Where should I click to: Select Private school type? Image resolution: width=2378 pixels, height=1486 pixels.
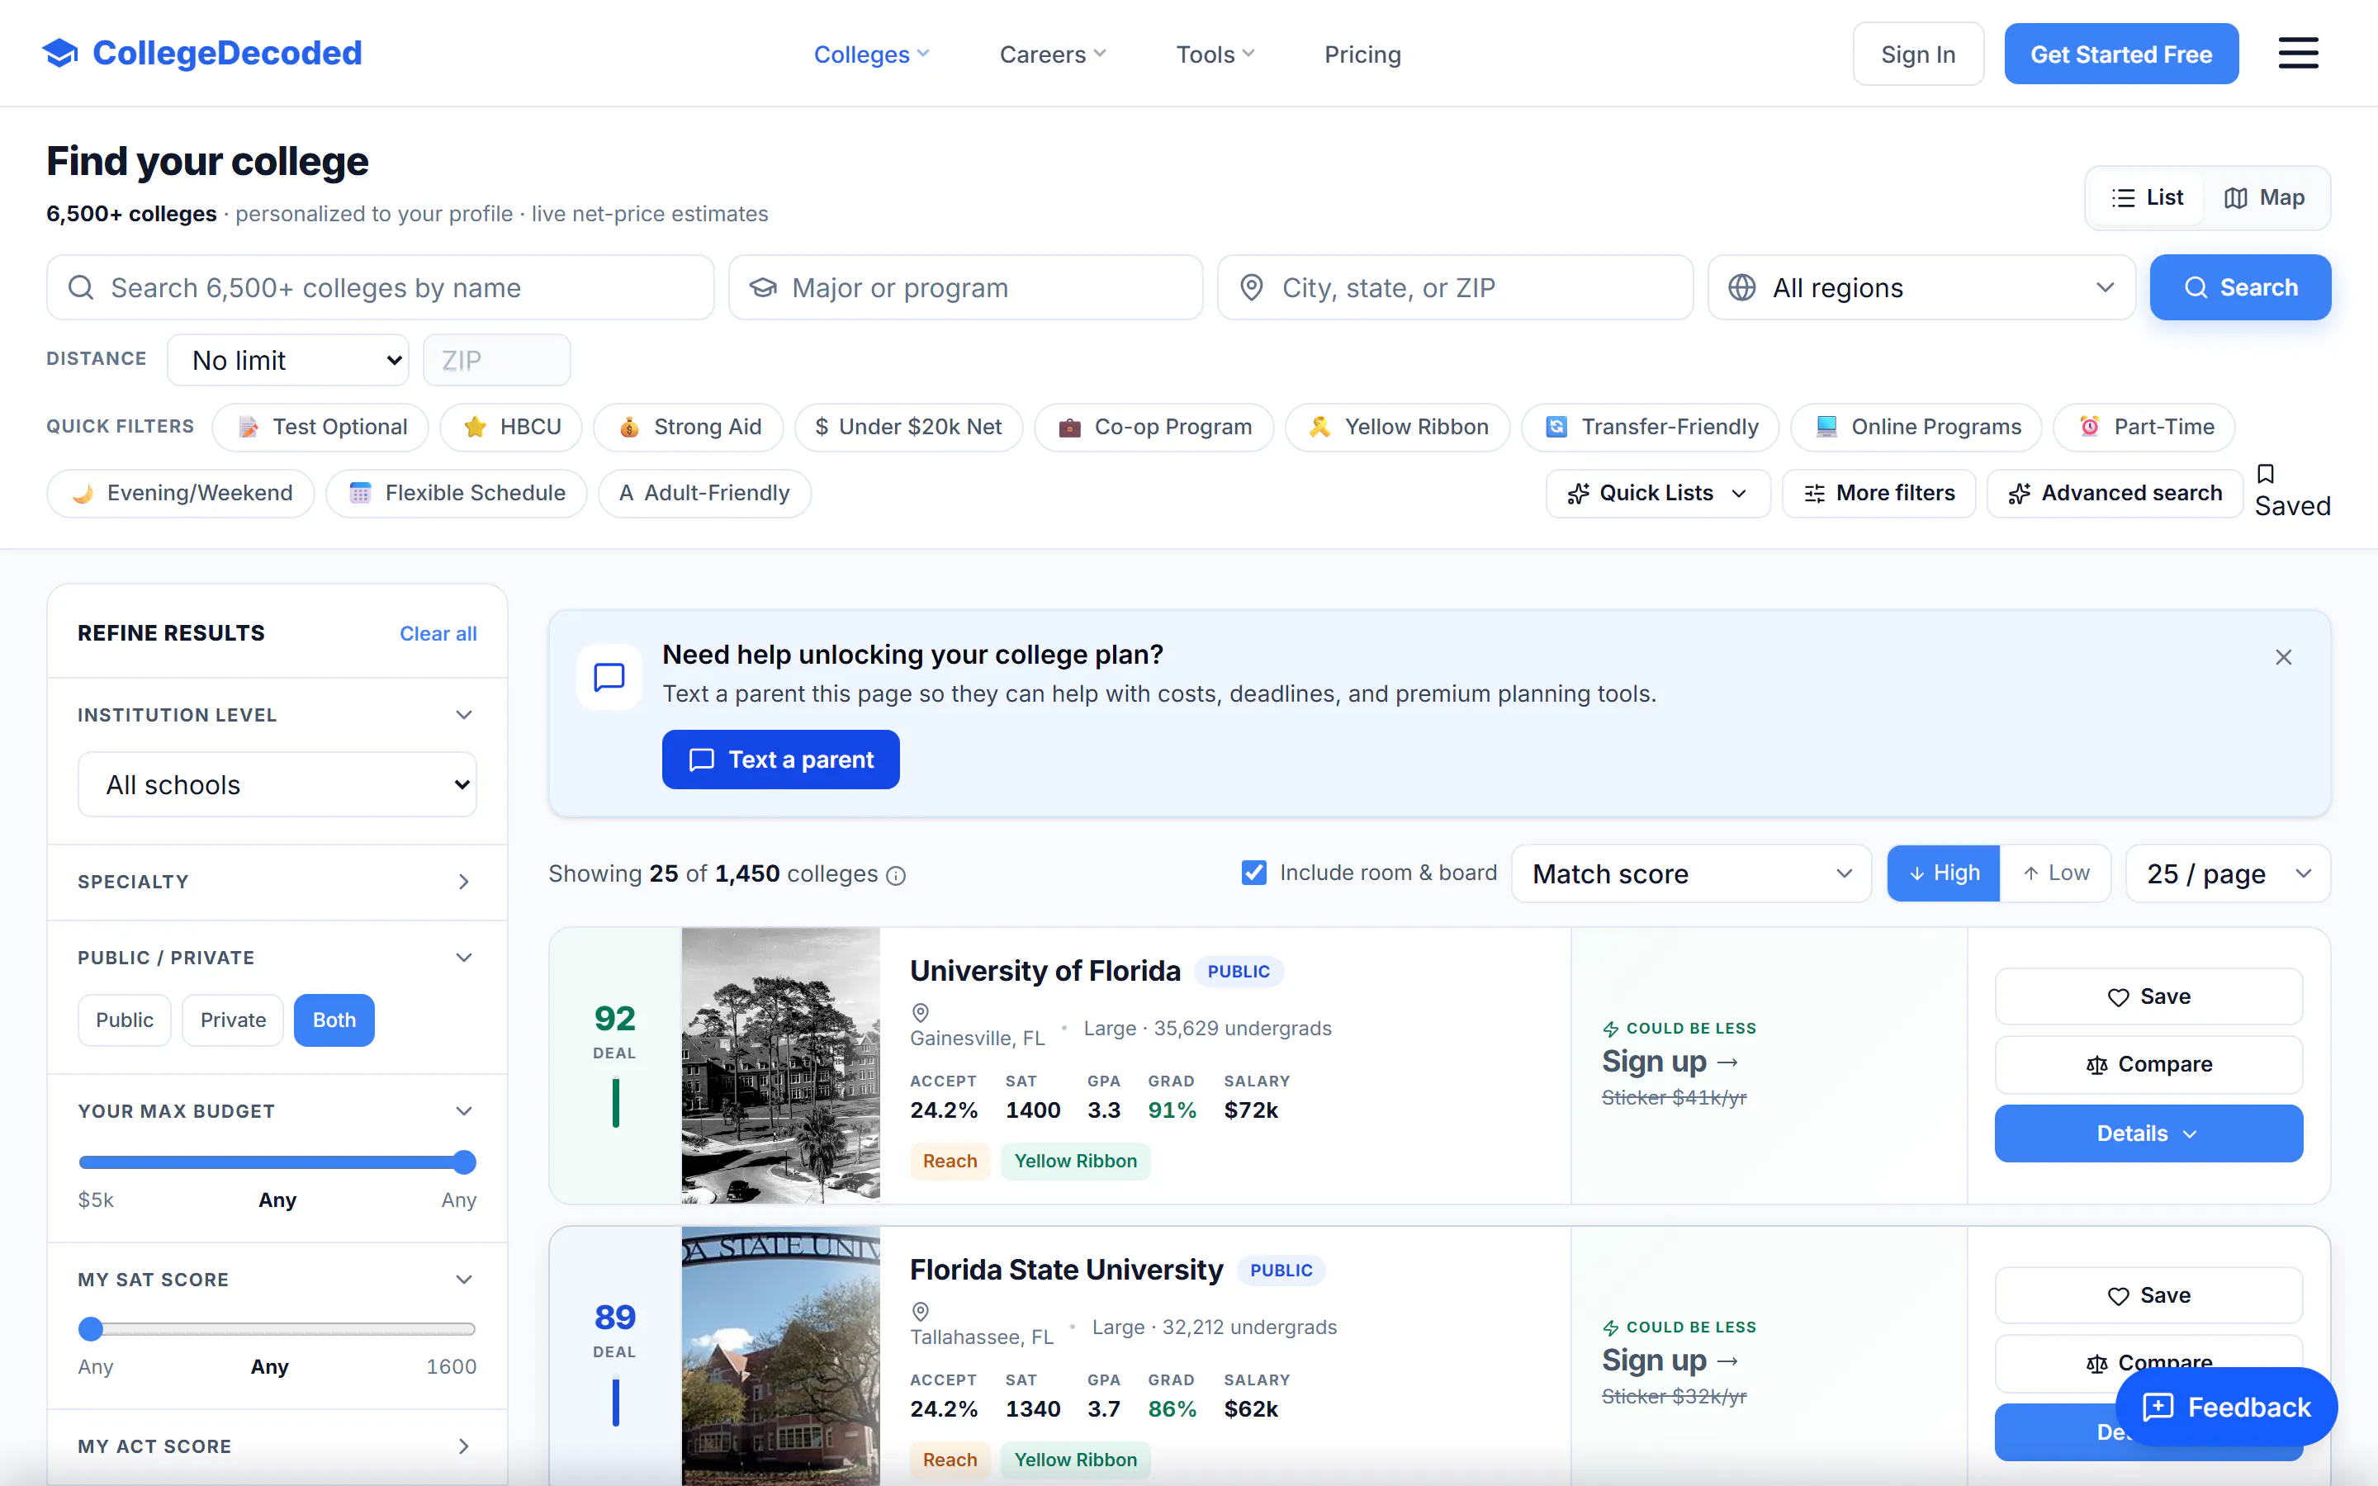(x=233, y=1020)
